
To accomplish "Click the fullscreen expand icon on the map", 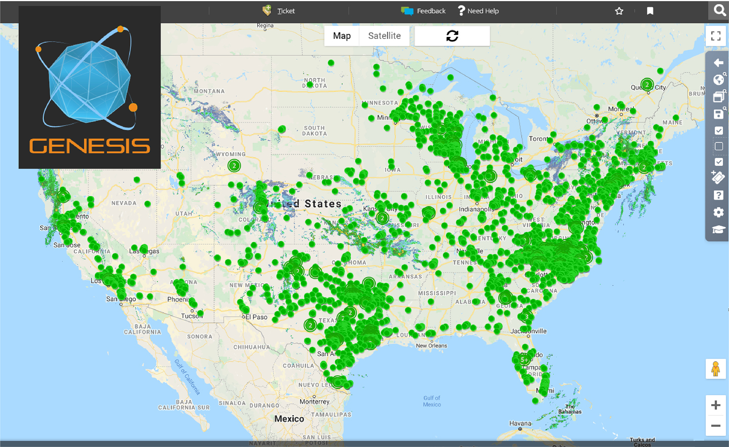I will (715, 36).
